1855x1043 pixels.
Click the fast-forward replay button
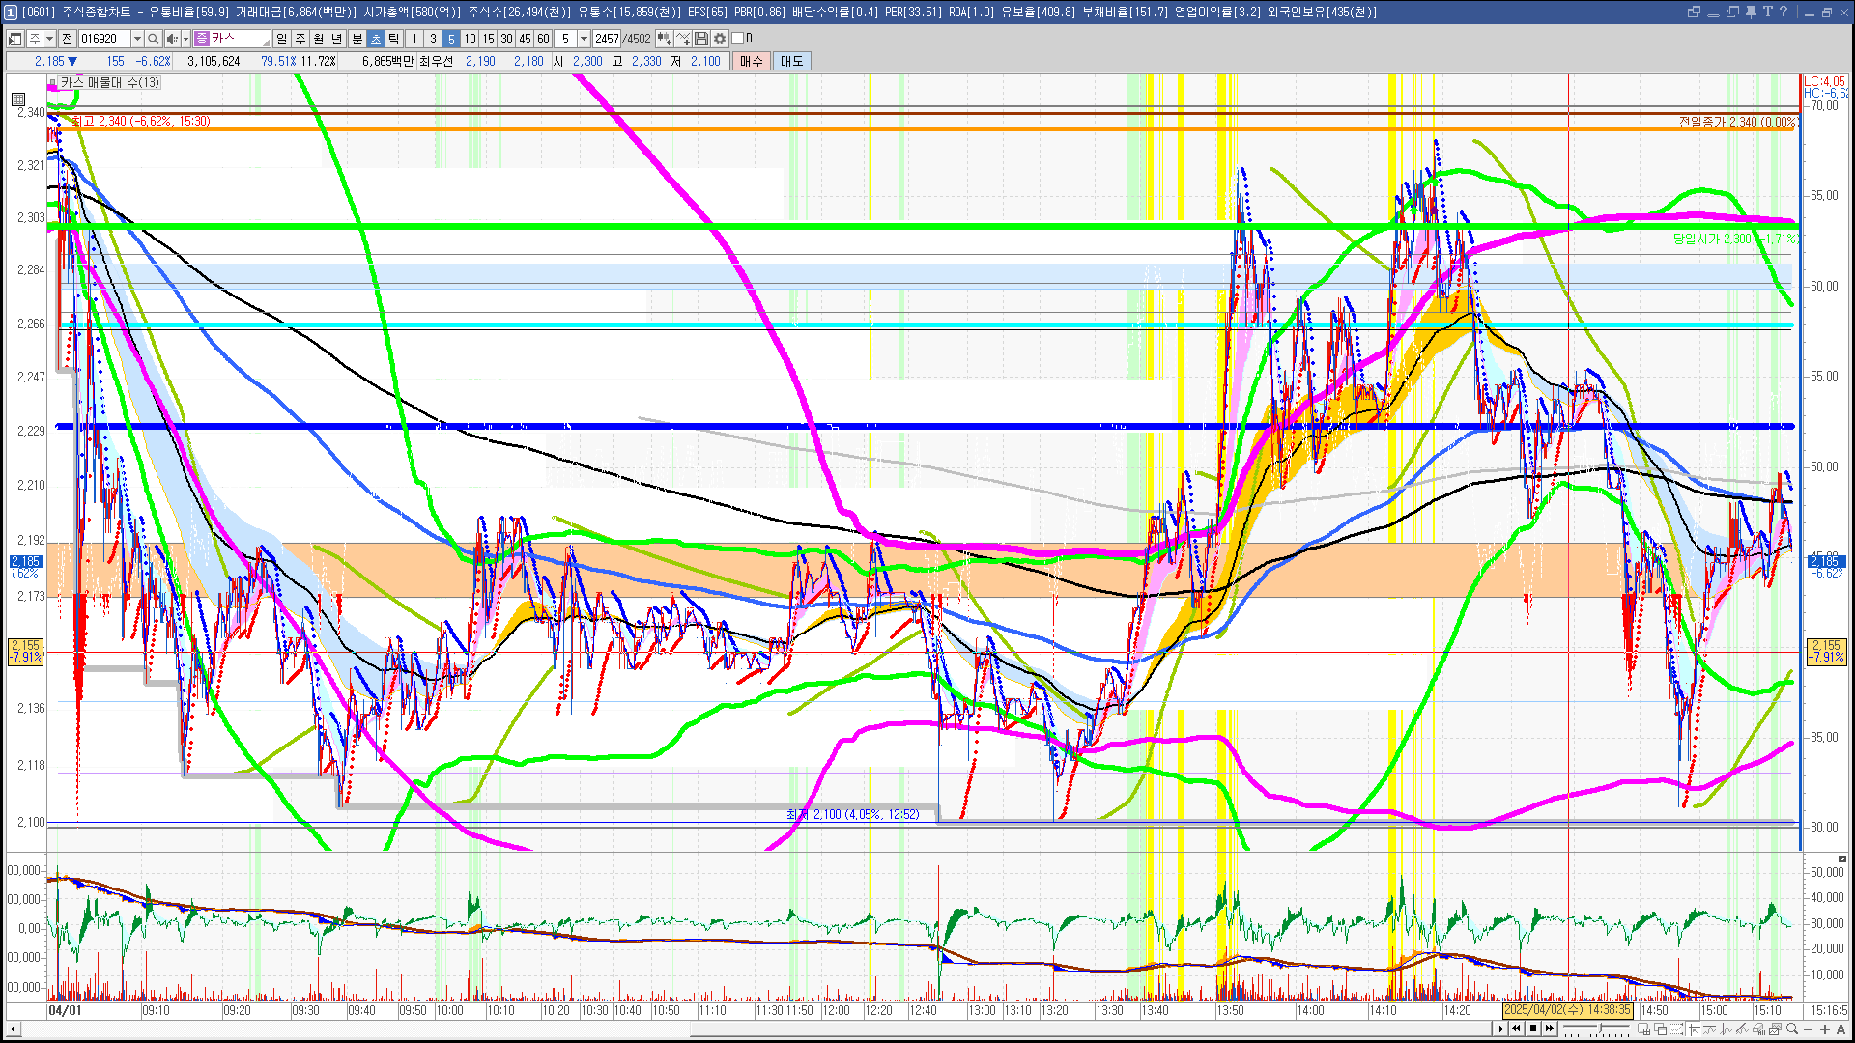pos(1550,1029)
